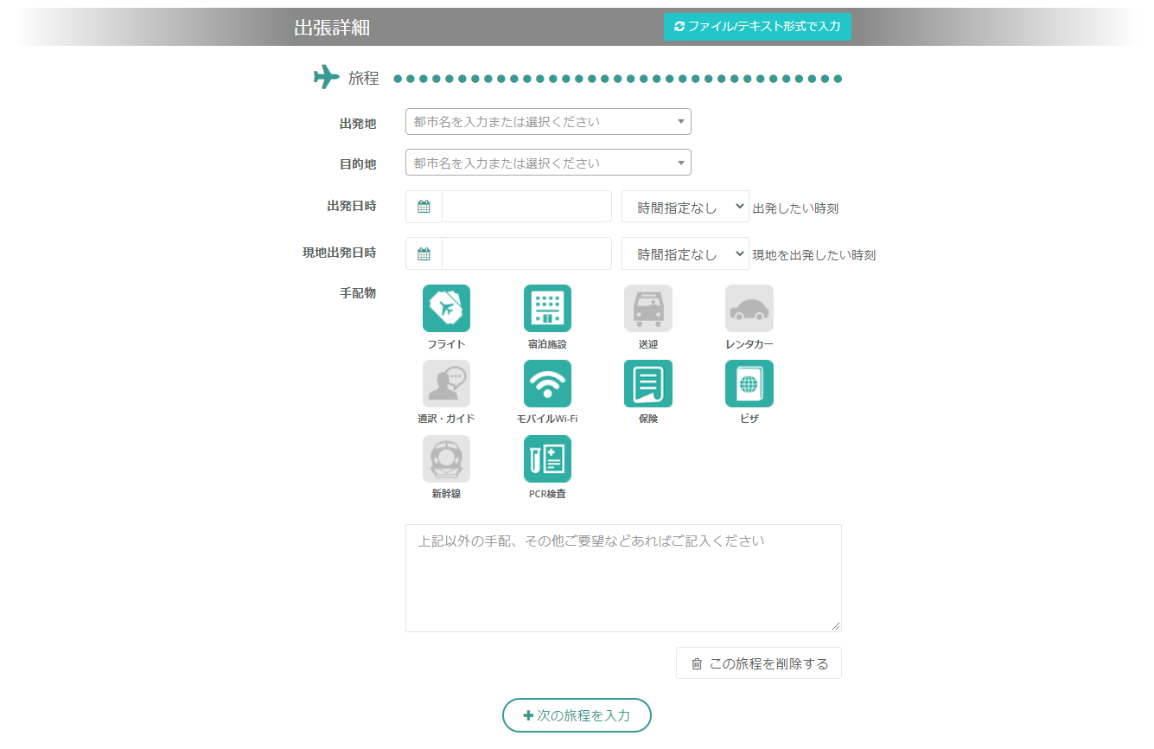Select the PCR検査 test icon

coord(547,459)
